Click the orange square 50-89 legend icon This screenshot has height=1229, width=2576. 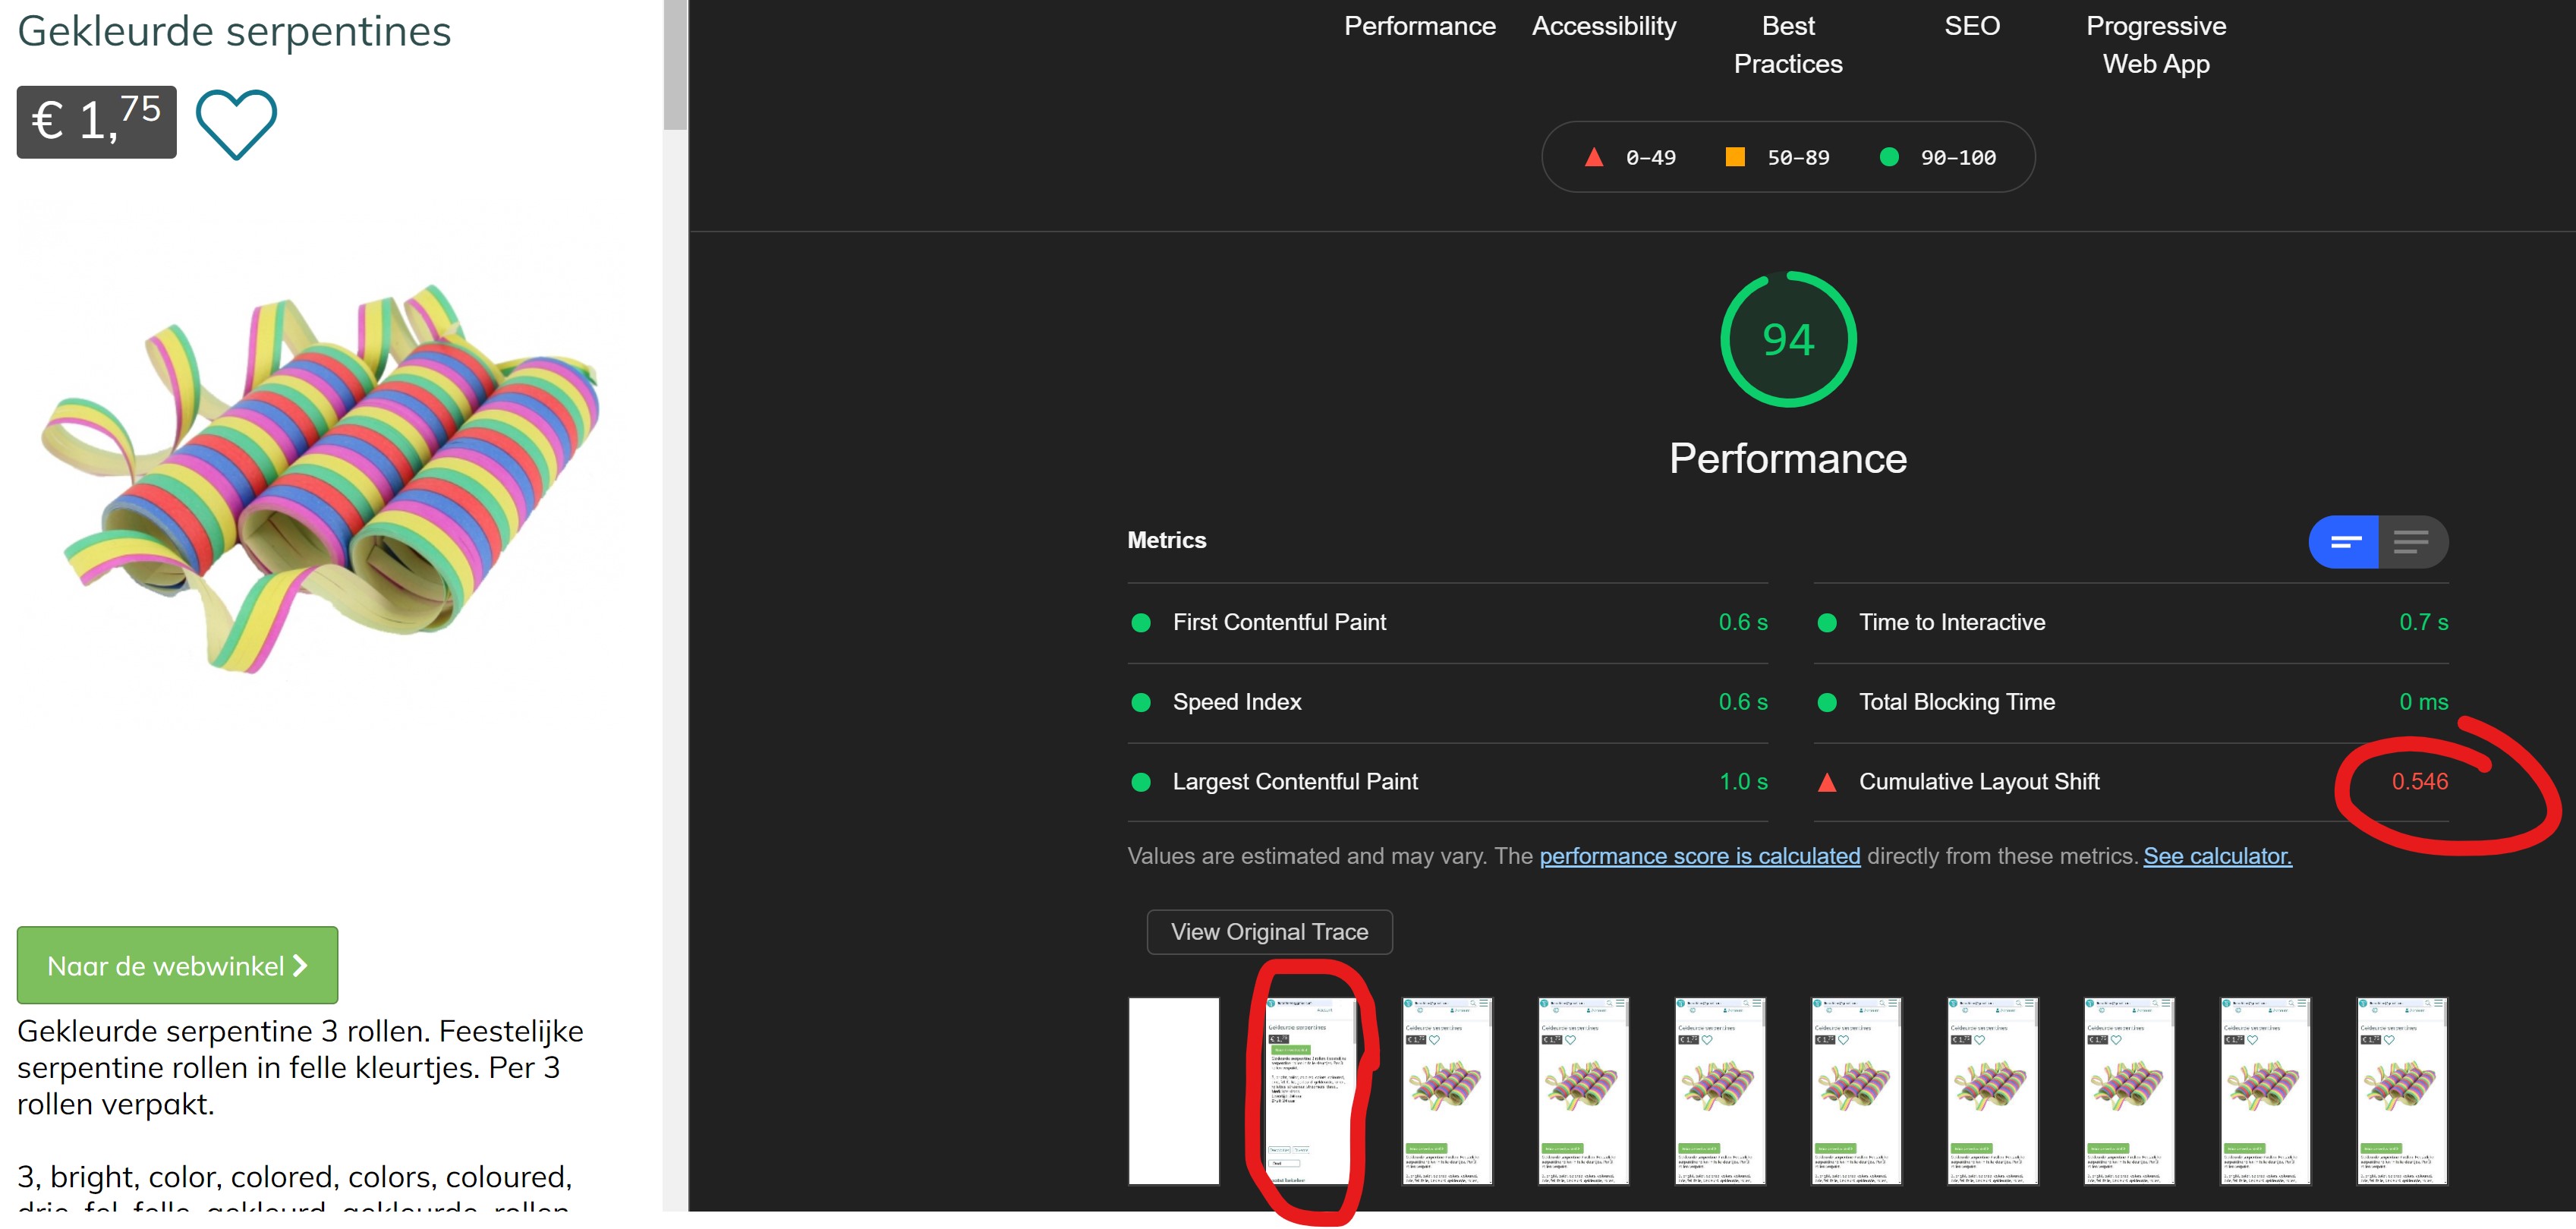coord(1735,157)
